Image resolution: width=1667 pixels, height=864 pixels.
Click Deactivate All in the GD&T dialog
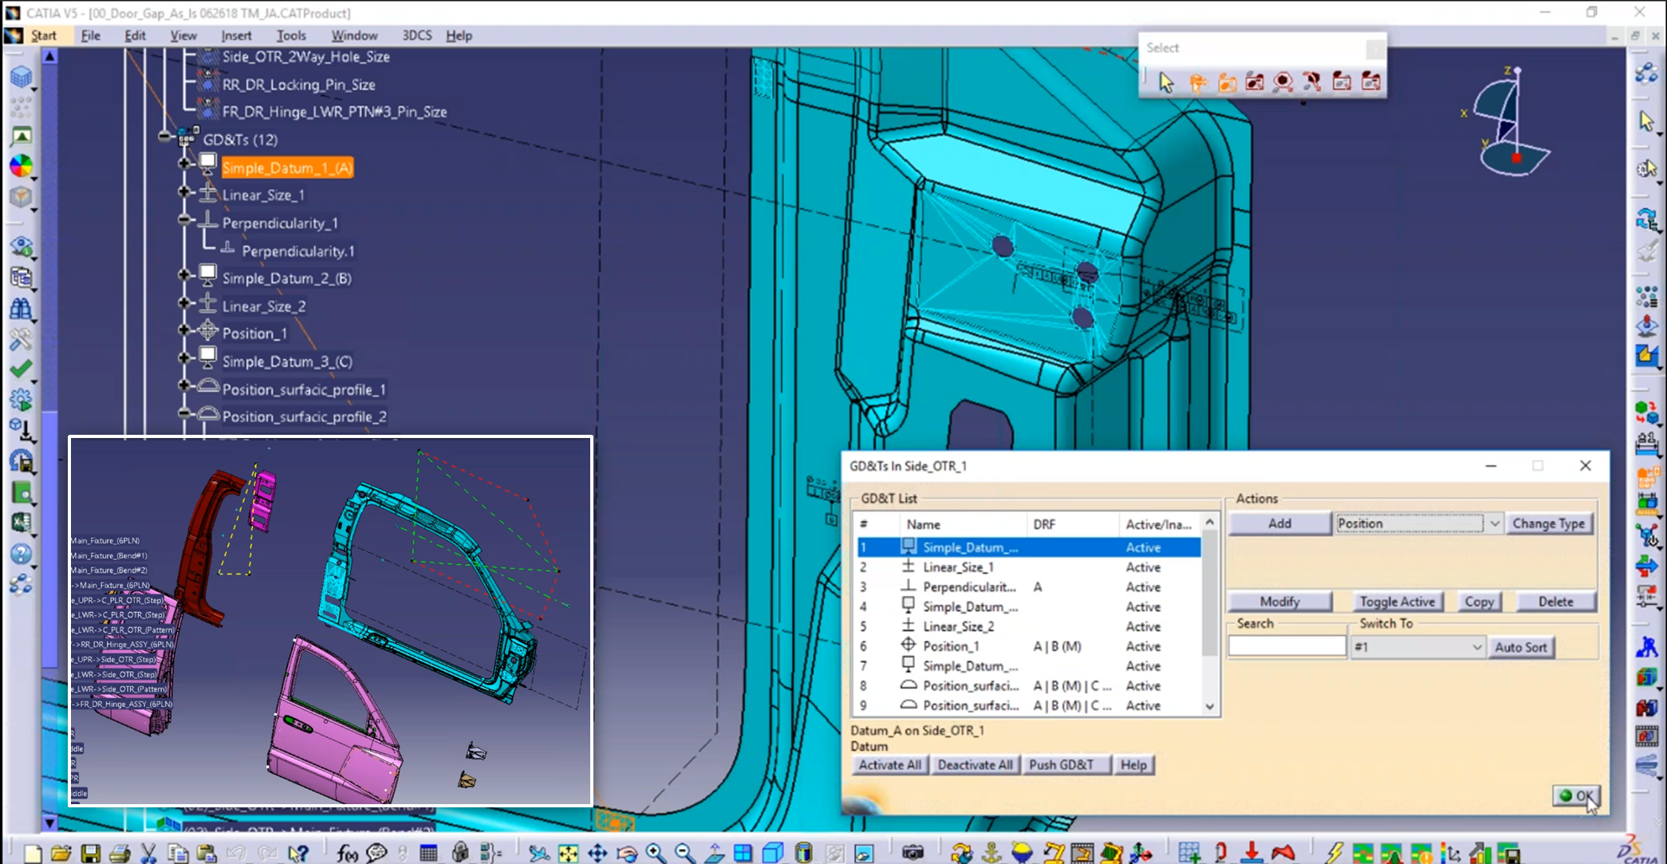(x=975, y=764)
